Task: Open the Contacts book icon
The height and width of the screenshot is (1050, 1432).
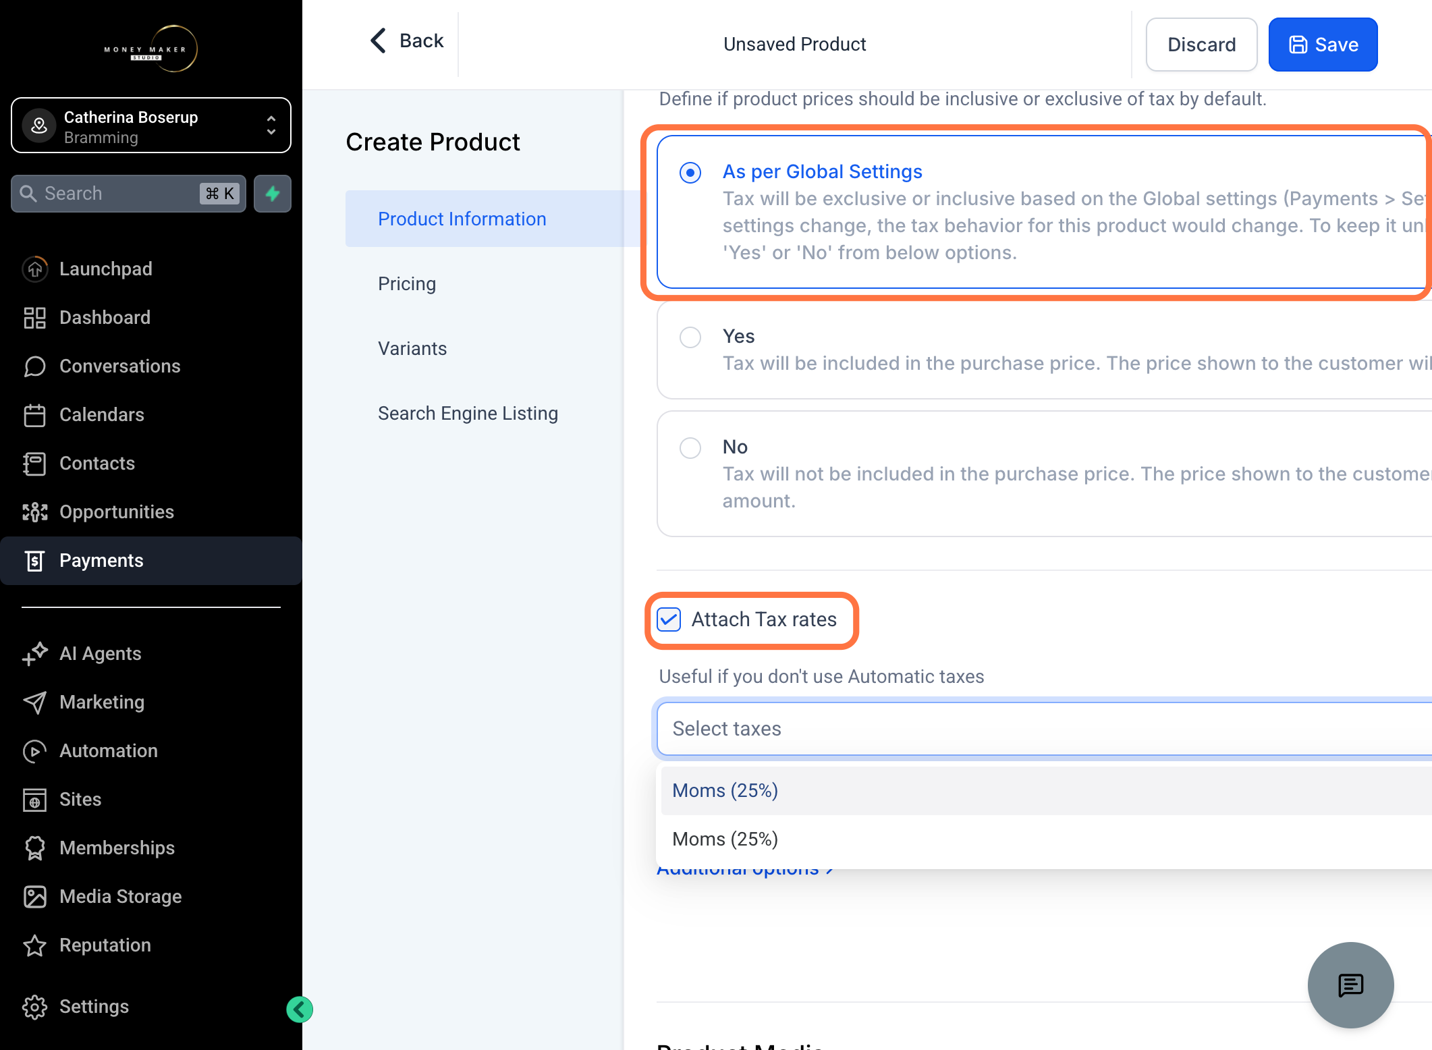Action: (34, 463)
